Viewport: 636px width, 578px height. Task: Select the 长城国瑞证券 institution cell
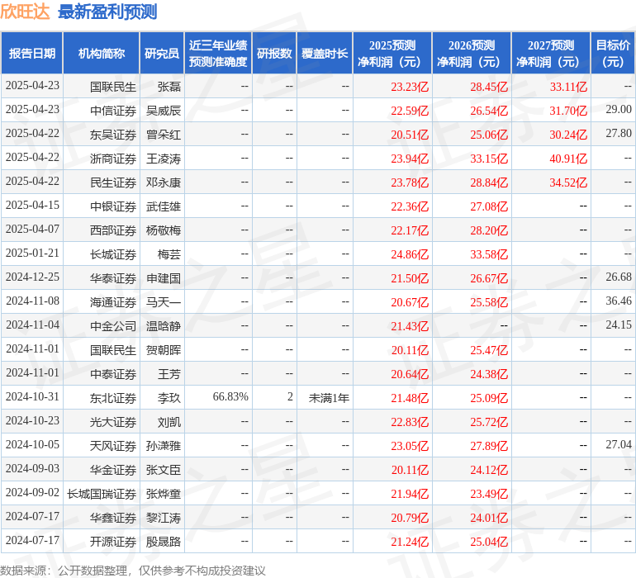(x=102, y=494)
